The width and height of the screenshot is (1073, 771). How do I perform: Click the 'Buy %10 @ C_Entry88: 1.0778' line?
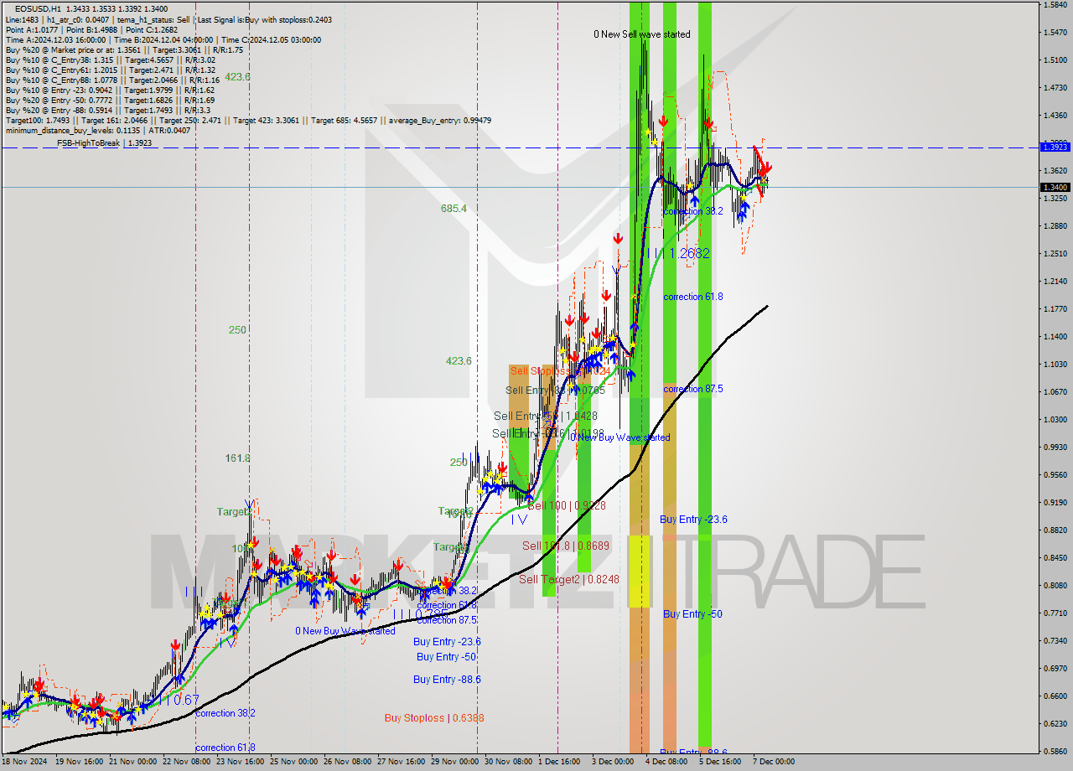(x=112, y=80)
